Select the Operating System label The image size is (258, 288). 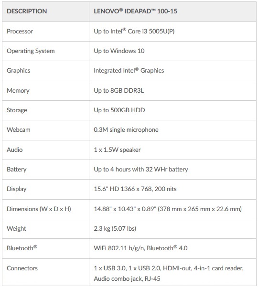[31, 51]
